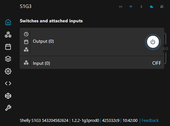The width and height of the screenshot is (170, 126).
Task: Open the layers components page
Action: (8, 59)
